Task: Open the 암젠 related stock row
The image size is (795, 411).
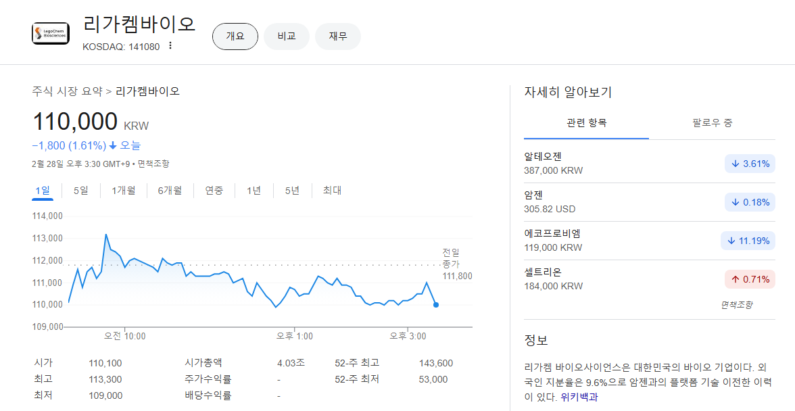Action: pos(650,202)
